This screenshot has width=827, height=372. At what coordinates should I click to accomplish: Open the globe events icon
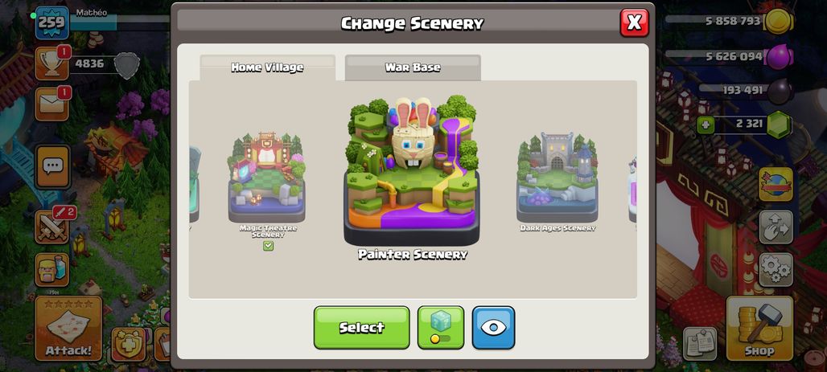(776, 185)
